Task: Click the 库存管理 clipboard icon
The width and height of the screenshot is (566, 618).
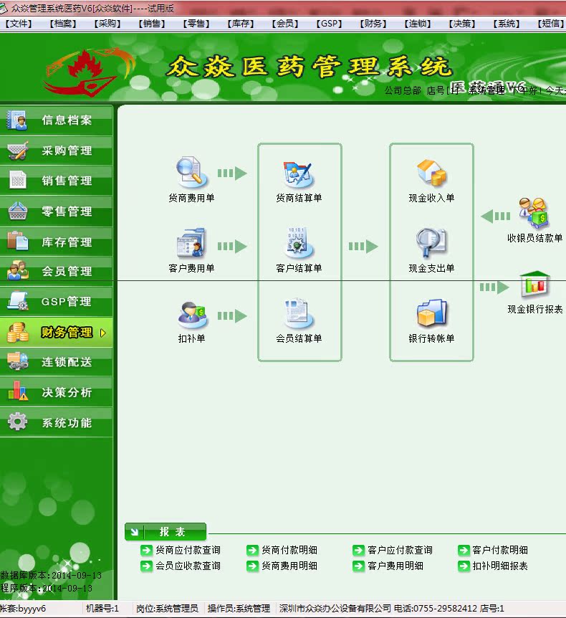Action: pos(18,241)
